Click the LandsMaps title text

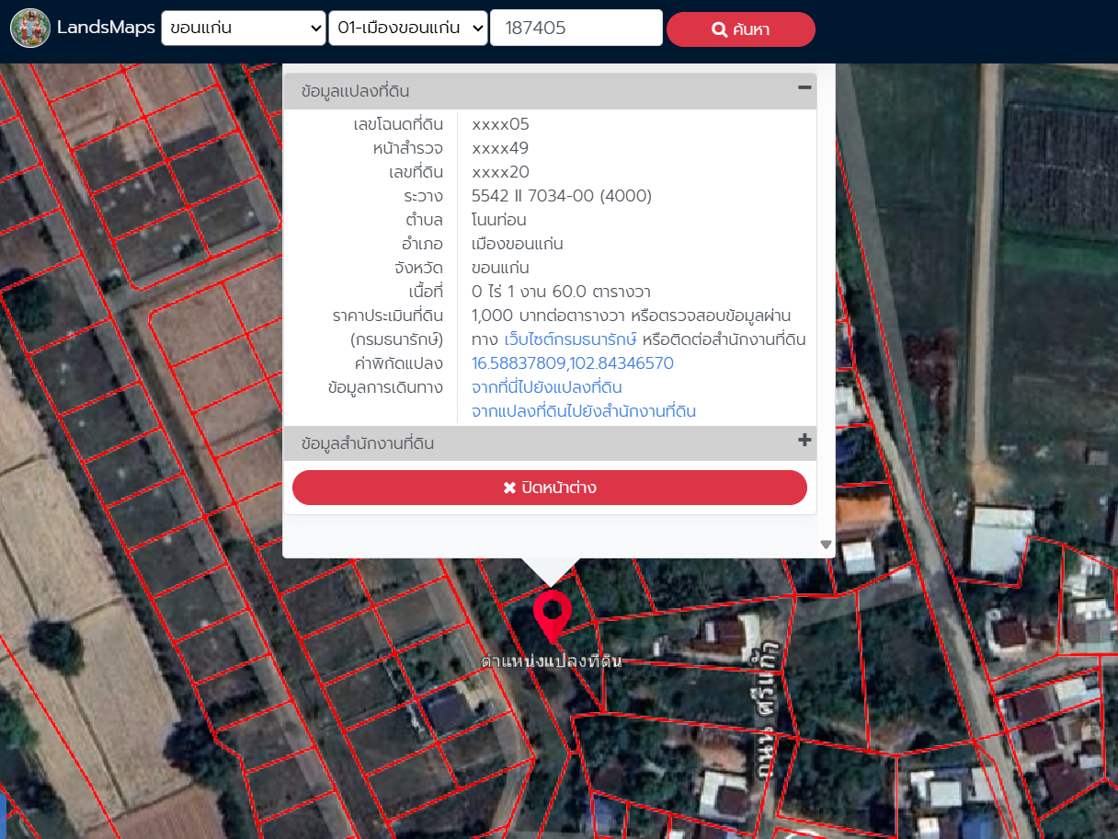pos(106,28)
